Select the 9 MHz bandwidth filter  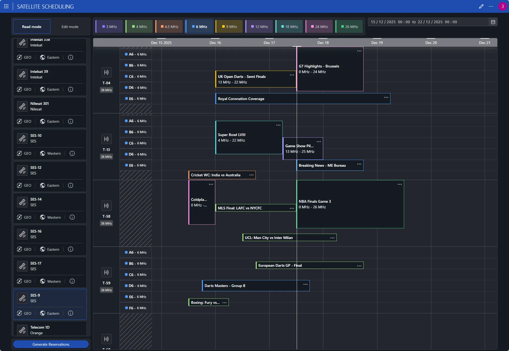[229, 26]
